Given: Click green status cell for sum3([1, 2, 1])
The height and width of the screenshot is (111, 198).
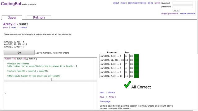Looking at the screenshot, I should (136, 68).
